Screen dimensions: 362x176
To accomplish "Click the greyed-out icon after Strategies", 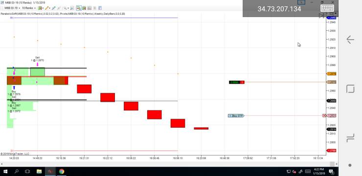I will coord(94,8).
